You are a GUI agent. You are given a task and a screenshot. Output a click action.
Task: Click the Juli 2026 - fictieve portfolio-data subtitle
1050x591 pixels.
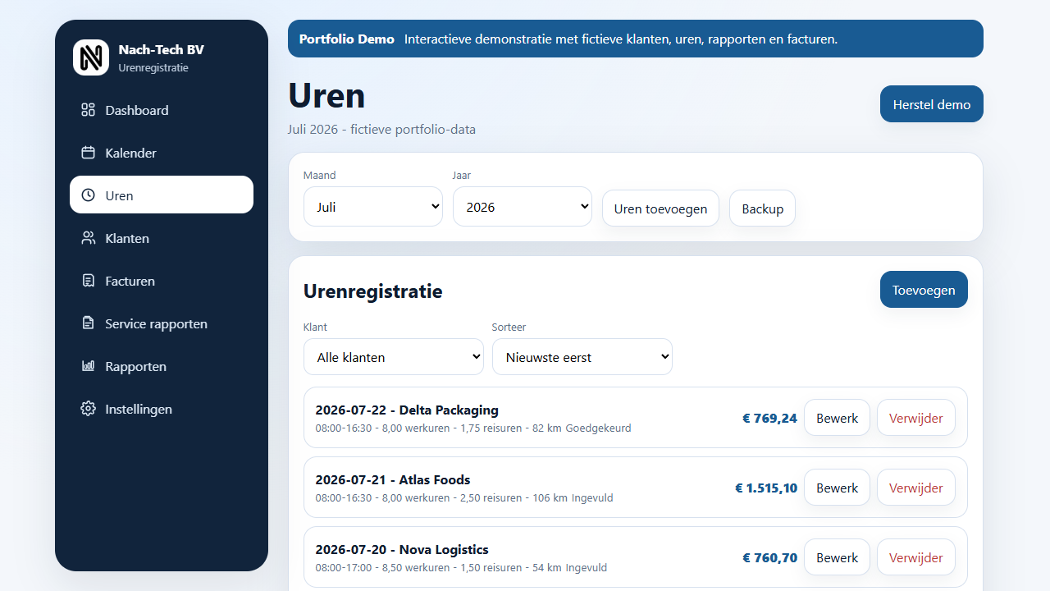(x=381, y=130)
